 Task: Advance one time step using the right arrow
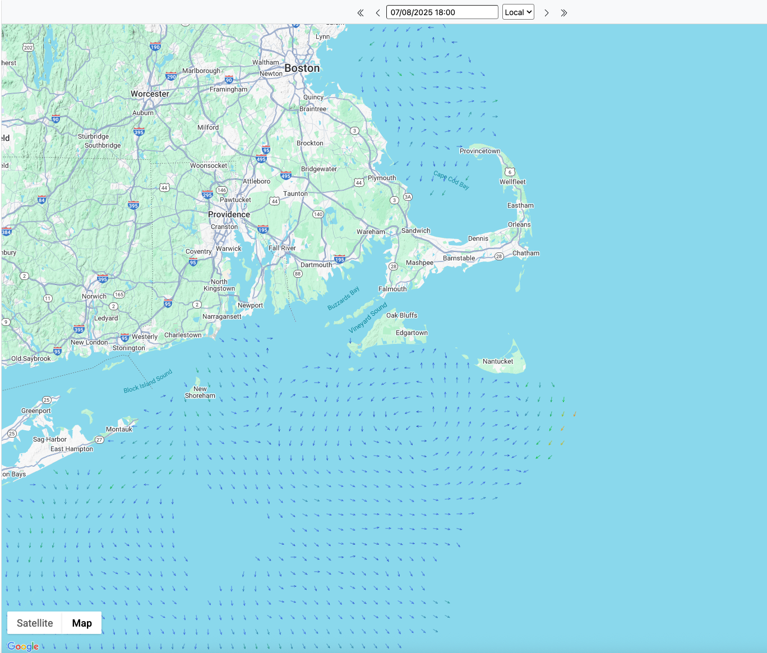coord(546,12)
